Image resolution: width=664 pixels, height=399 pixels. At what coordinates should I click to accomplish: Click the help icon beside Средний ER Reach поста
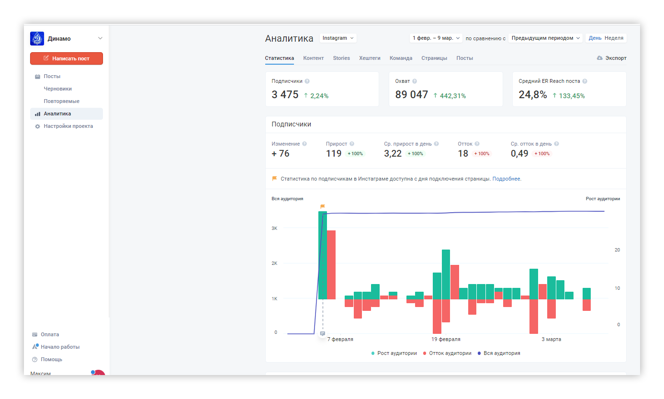(x=585, y=81)
